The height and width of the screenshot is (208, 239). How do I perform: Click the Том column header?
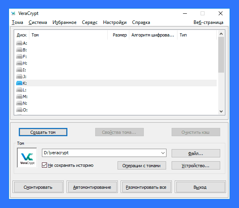pos(68,35)
